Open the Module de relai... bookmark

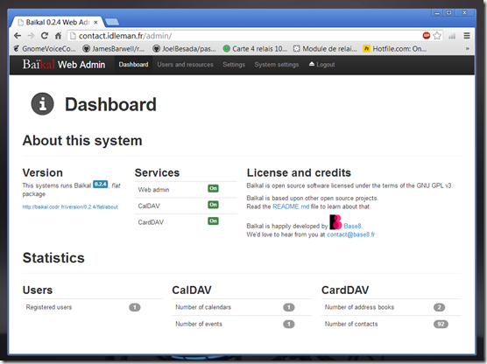click(x=325, y=49)
